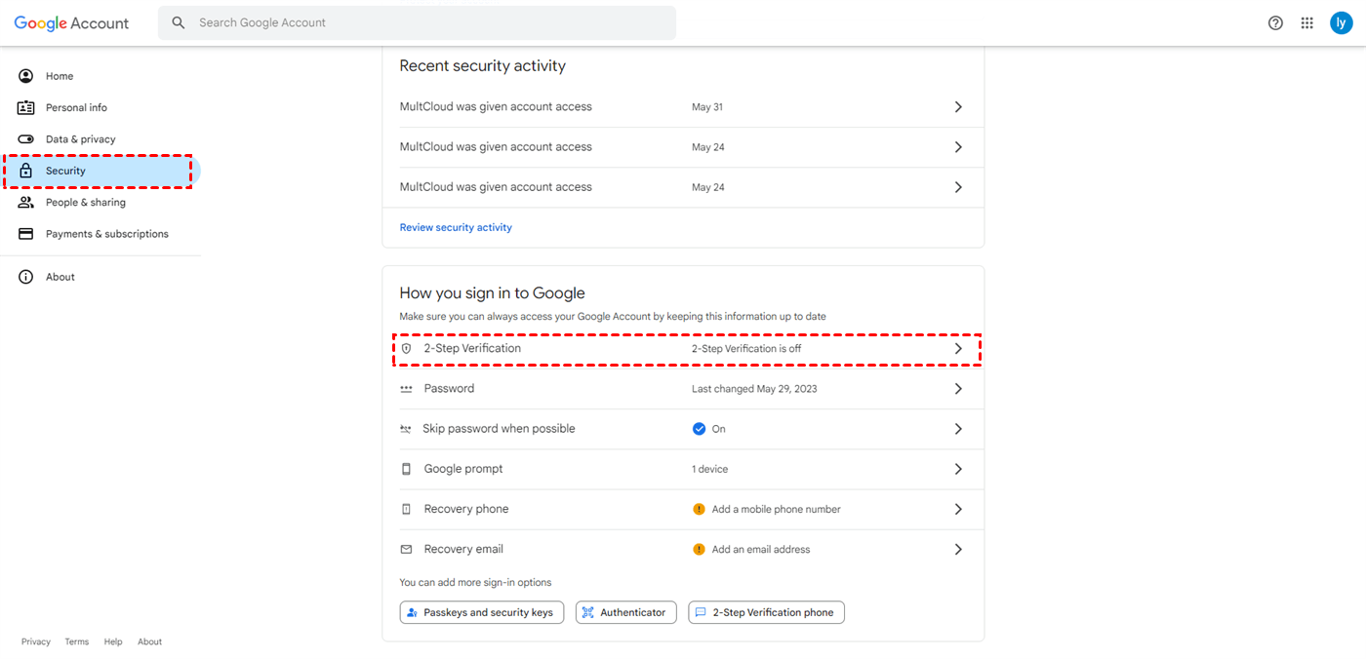Click the 2-Step Verification shield icon
The image size is (1366, 659).
coord(407,348)
